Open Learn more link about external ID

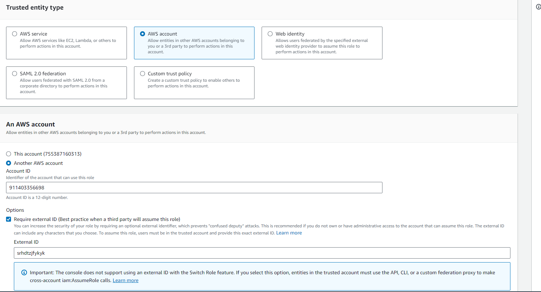289,233
